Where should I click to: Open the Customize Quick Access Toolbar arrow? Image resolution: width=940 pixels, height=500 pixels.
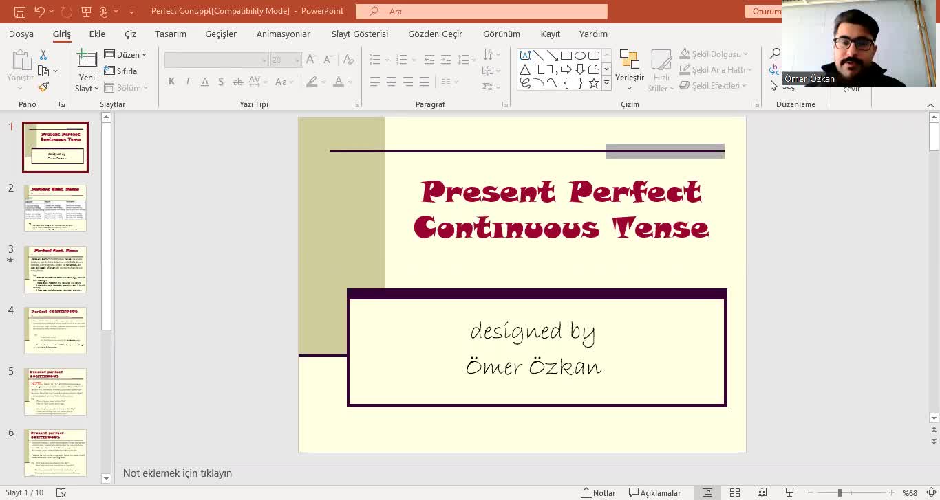(131, 12)
